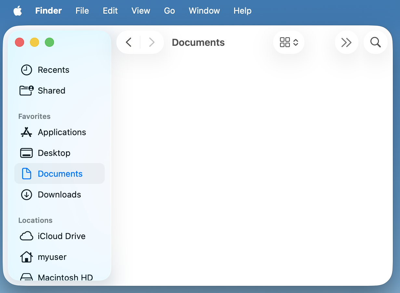Click the Locations section header
This screenshot has width=400, height=293.
coord(35,220)
